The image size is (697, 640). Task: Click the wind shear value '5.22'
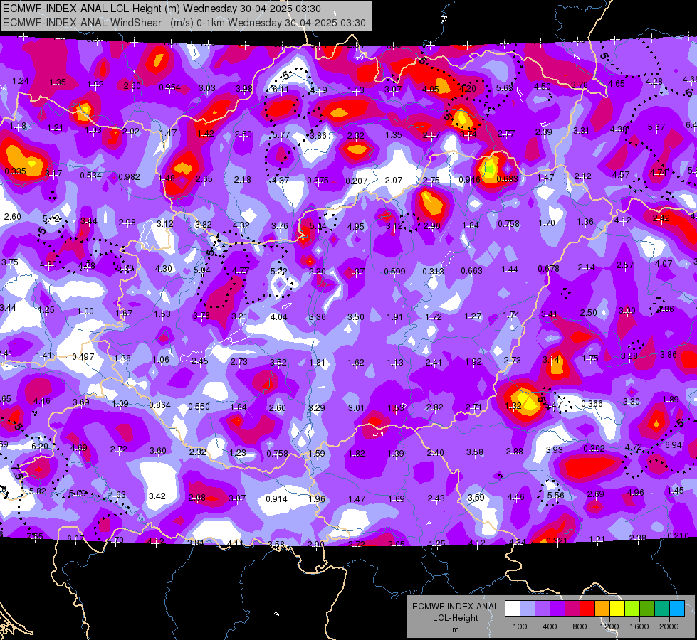[x=278, y=271]
